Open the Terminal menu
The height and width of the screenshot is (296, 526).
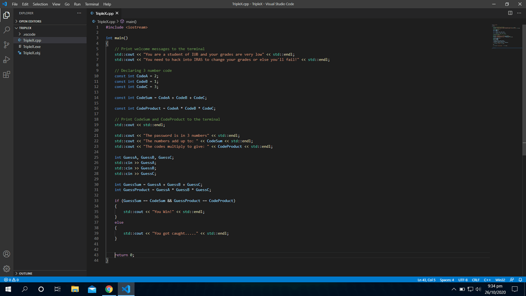[x=91, y=4]
